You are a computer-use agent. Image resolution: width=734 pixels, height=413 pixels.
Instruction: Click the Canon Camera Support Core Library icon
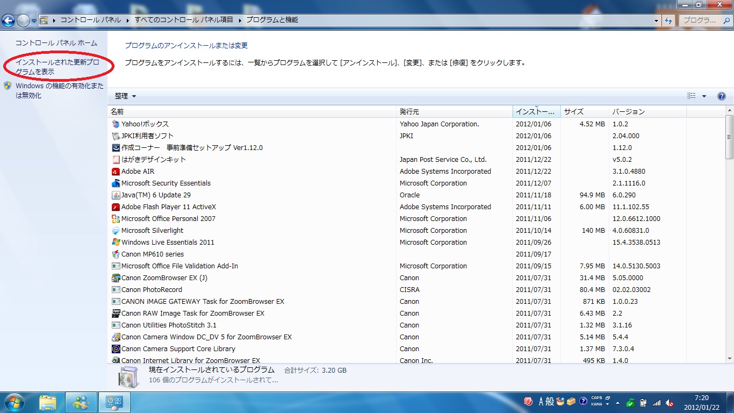pos(116,349)
